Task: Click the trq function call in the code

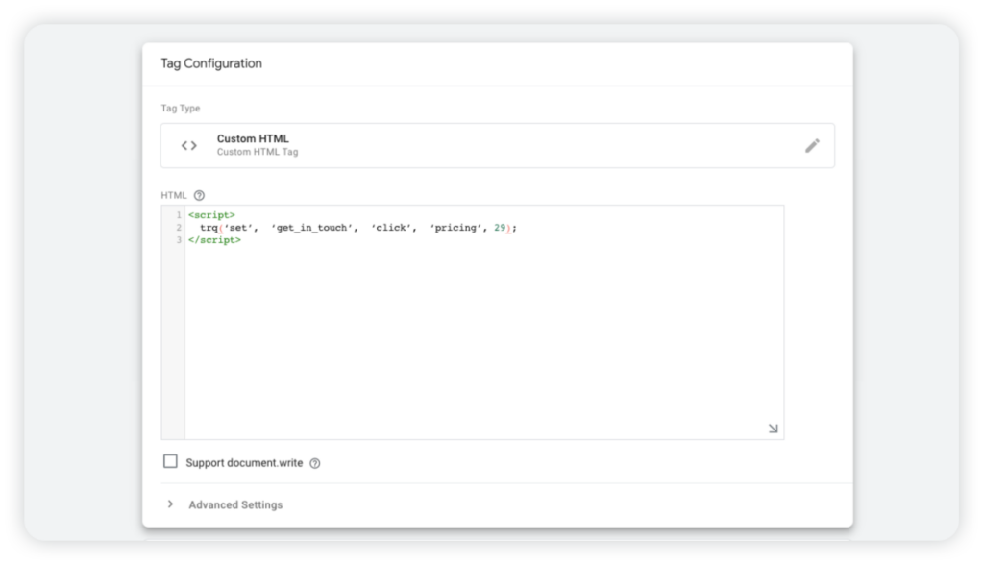Action: [209, 229]
